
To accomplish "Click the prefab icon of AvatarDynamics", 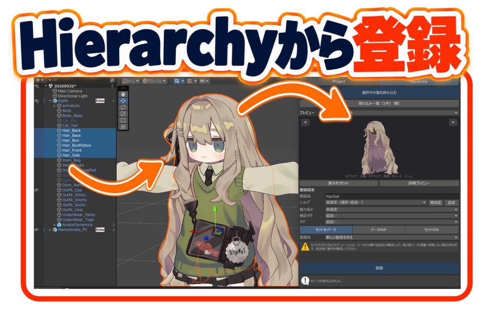I will (59, 224).
